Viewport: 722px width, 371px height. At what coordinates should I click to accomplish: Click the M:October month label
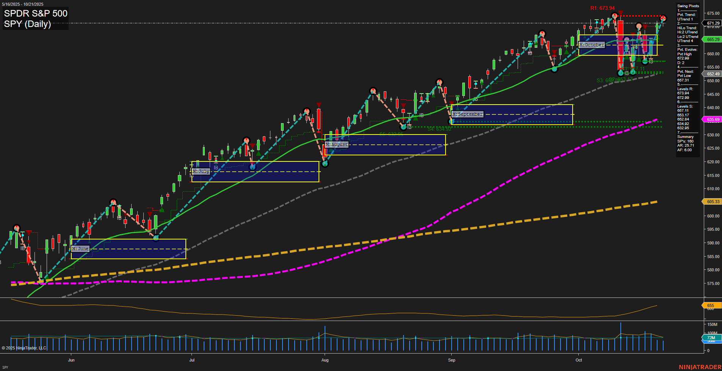point(592,45)
